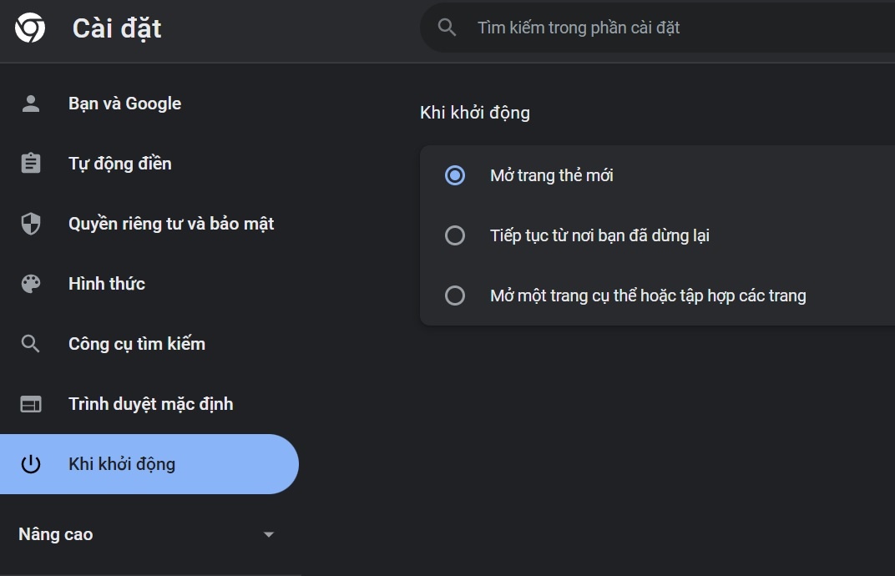Select the palette icon for Hình thức
Screen dimensions: 895x576
[31, 284]
